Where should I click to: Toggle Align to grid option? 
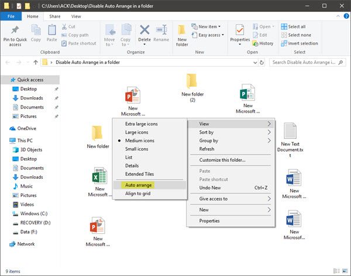tap(150, 193)
